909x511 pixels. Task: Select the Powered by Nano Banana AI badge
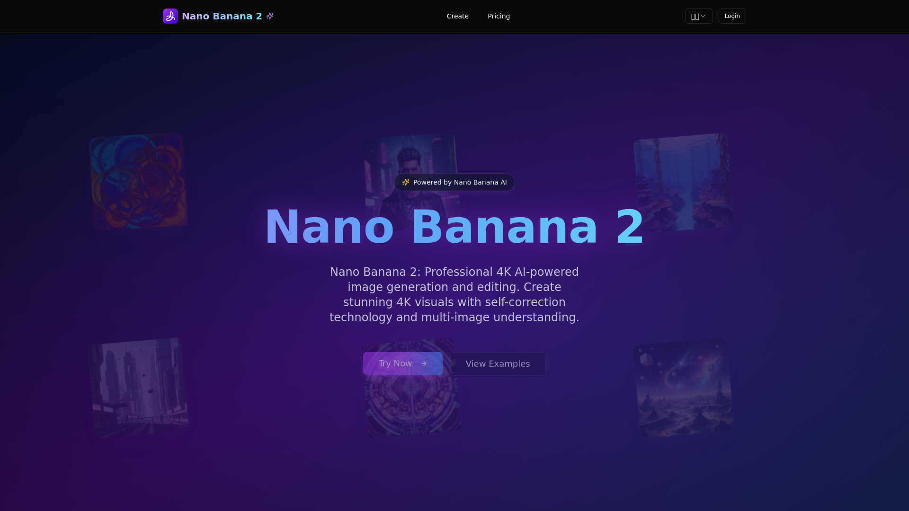point(454,182)
